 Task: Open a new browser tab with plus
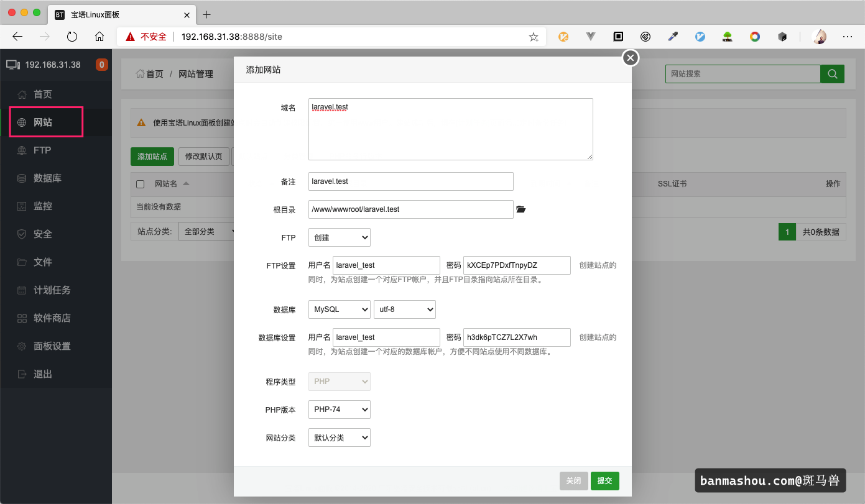(207, 14)
